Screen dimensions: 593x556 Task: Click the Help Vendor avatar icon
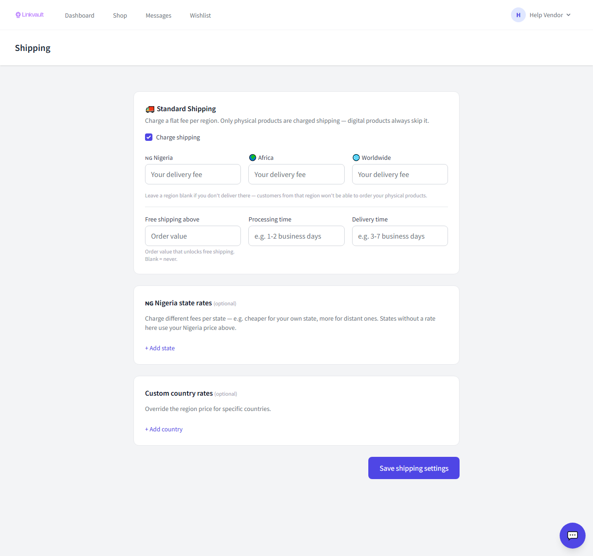(x=518, y=15)
